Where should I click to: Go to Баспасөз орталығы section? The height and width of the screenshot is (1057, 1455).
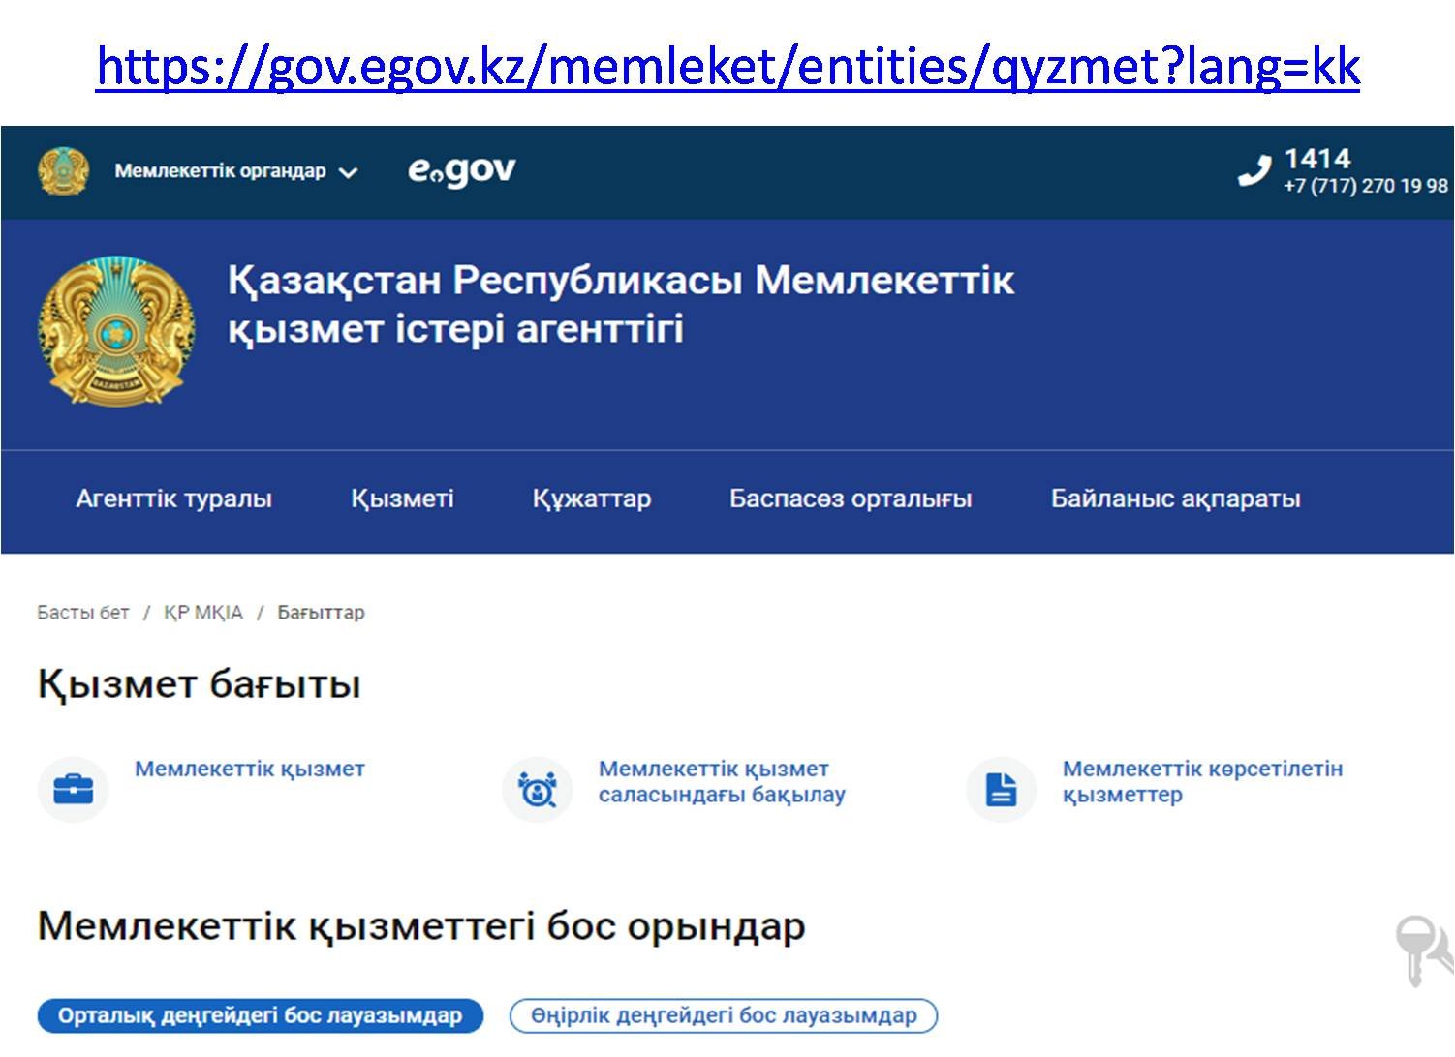click(850, 498)
